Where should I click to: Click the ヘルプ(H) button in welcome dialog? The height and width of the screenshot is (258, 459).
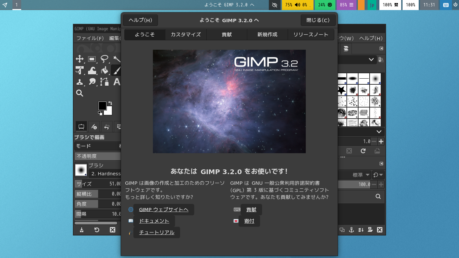[140, 20]
